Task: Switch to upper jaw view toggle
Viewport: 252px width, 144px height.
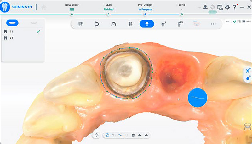Action: point(12,23)
